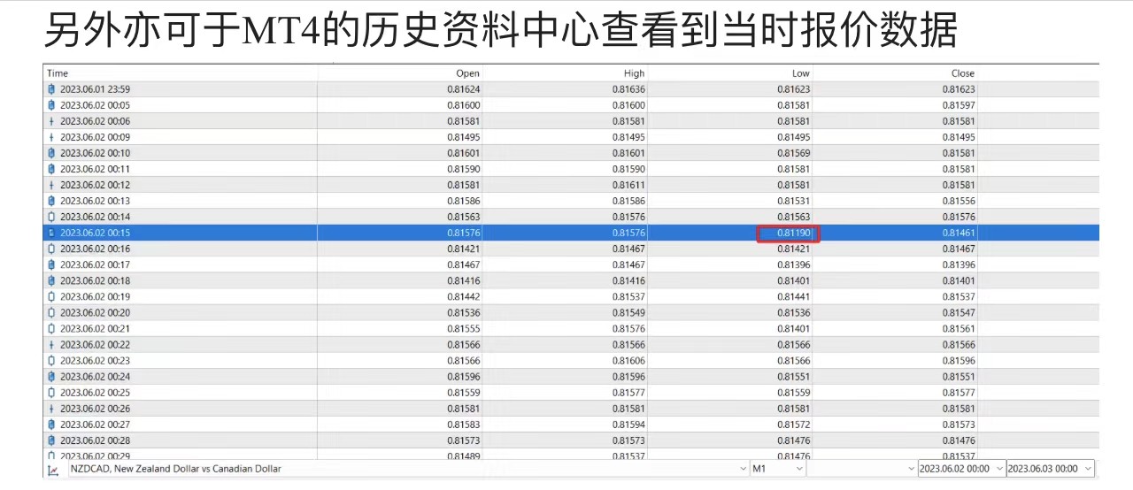Screen dimensions: 1133x490
Task: Open the 2023.06.02 00:00 start date dropdown
Action: (999, 469)
